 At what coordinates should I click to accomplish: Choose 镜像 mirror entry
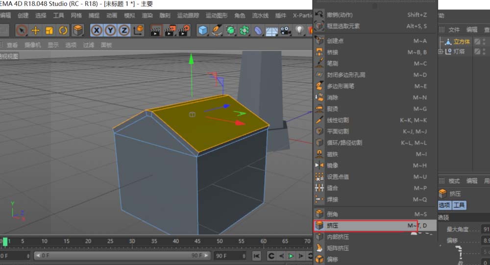click(x=374, y=165)
